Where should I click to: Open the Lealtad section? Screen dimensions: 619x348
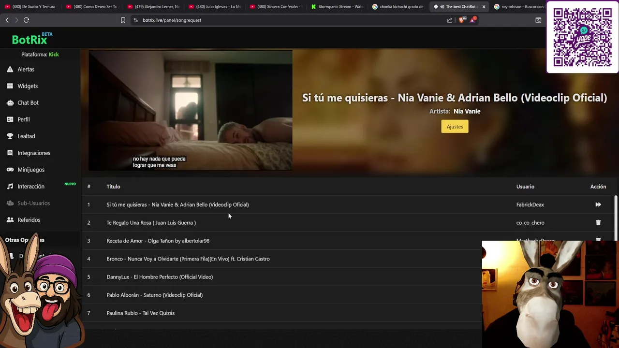[x=26, y=136]
